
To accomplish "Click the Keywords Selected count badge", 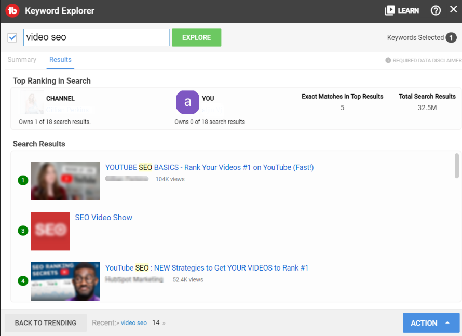I will 451,37.
